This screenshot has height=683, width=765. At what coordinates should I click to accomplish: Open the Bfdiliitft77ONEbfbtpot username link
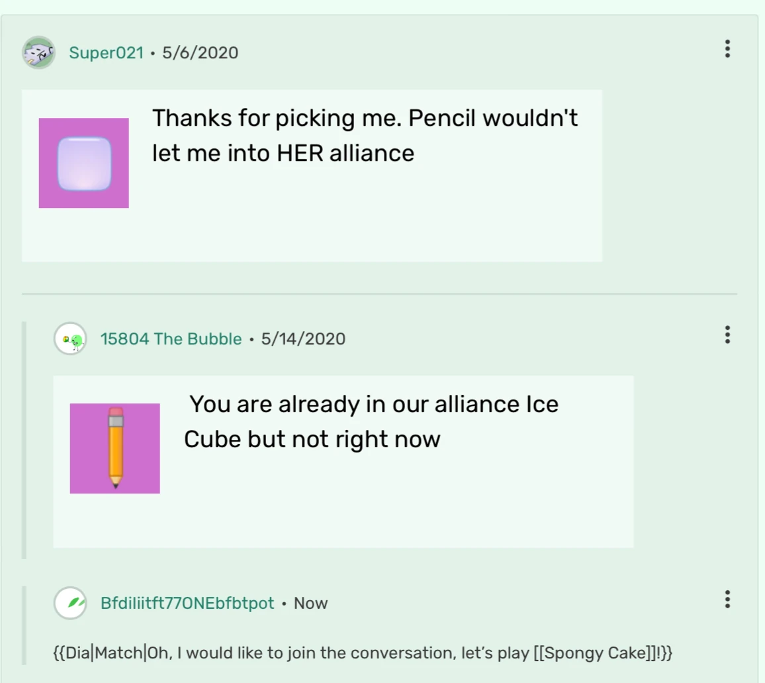click(187, 603)
